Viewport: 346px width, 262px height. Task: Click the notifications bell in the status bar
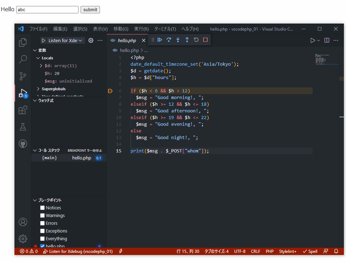coord(336,251)
